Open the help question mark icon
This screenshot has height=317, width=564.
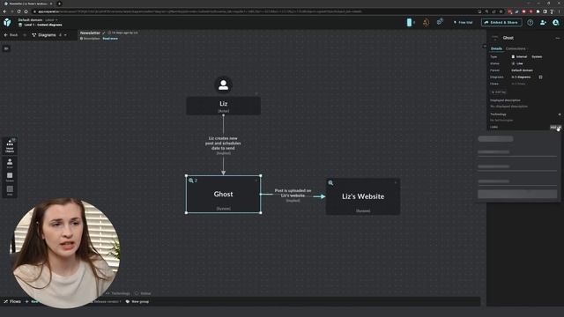[x=531, y=22]
